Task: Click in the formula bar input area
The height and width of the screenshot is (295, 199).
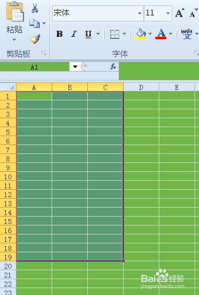Action: click(159, 71)
